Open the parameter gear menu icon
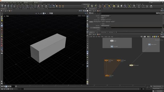 [x=157, y=13]
